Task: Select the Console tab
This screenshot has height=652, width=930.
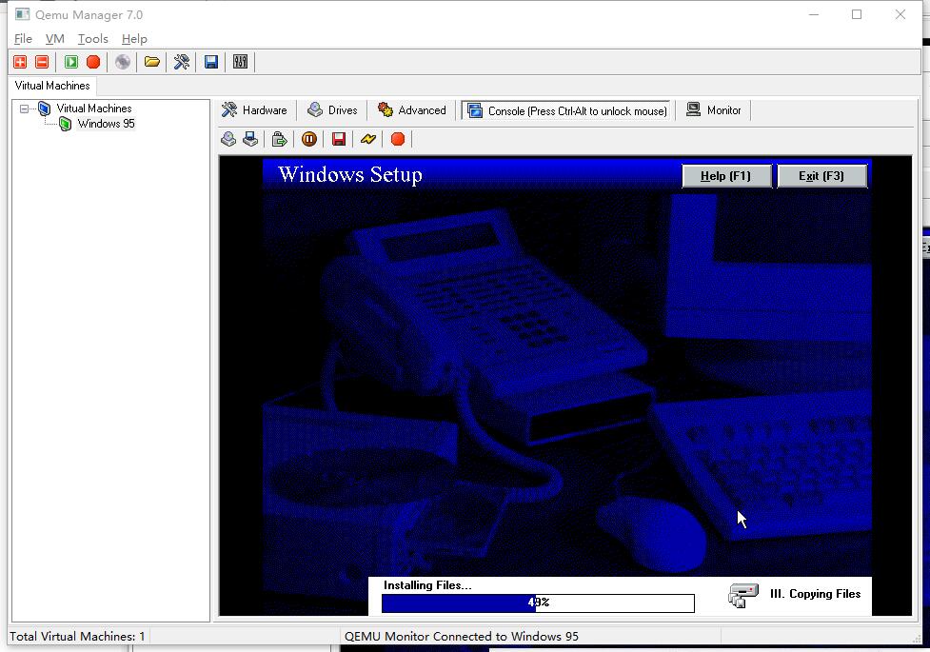Action: (x=566, y=111)
